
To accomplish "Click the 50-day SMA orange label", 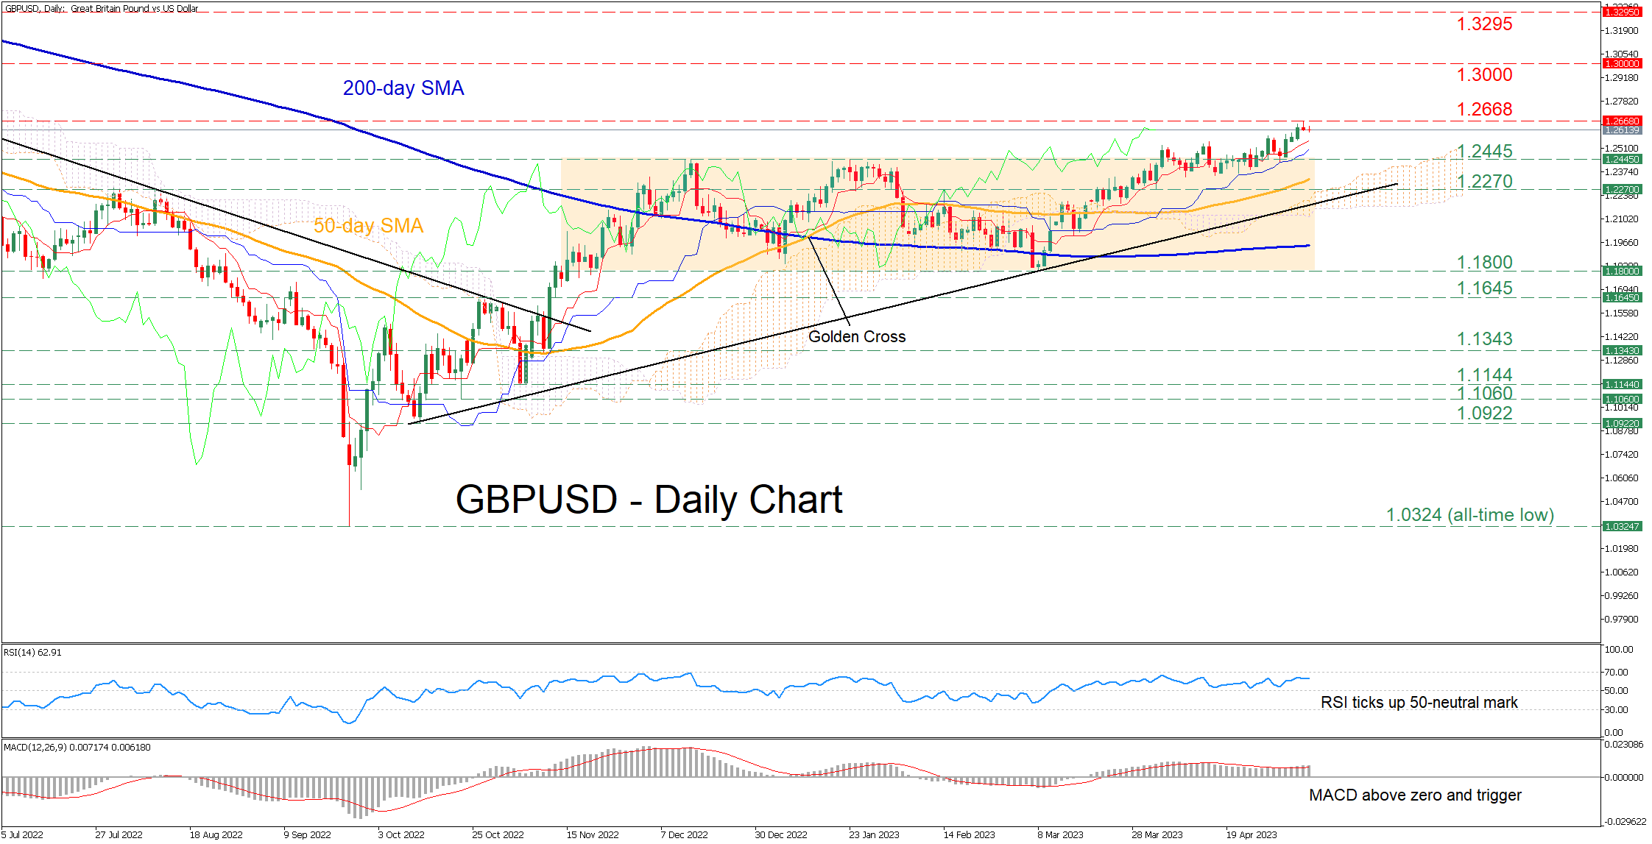I will tap(368, 226).
